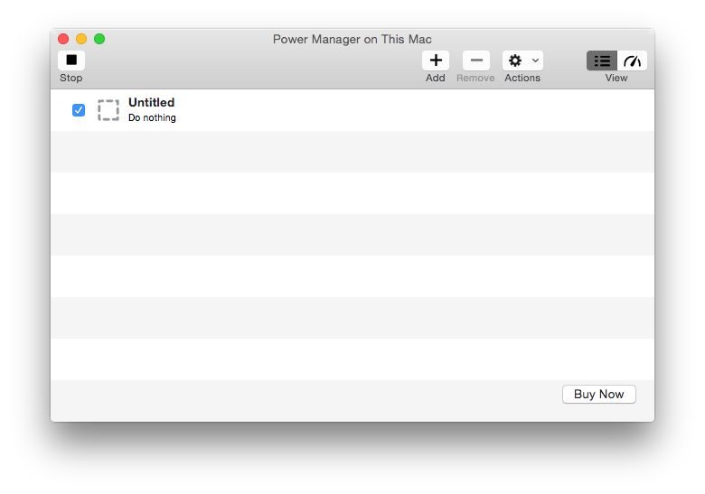
Task: Zoom the window with the green button
Action: click(99, 39)
